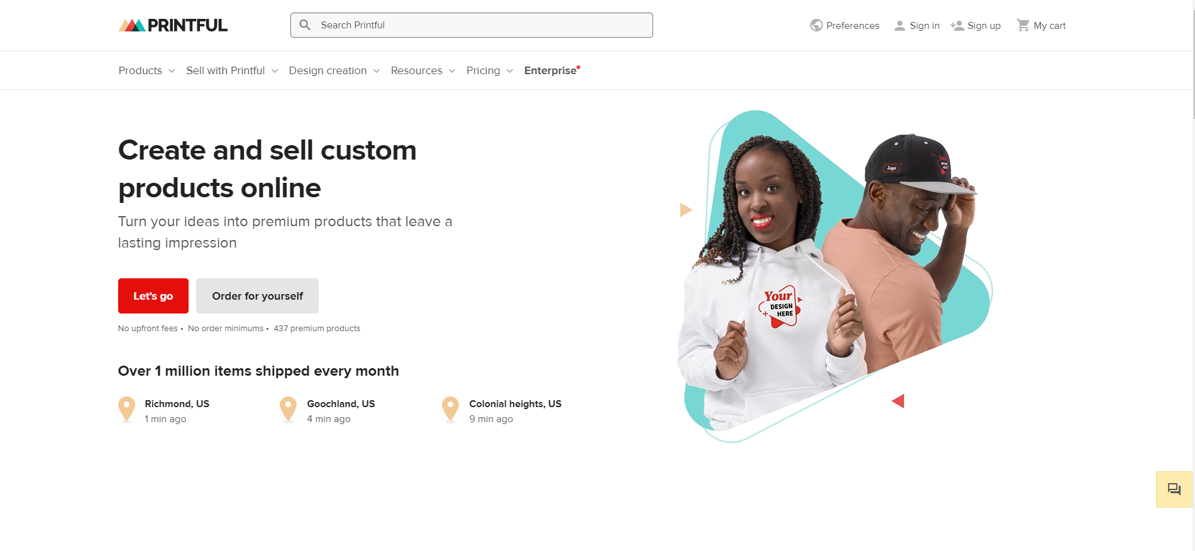Expand the Design creation dropdown
The image size is (1195, 551).
coord(334,70)
